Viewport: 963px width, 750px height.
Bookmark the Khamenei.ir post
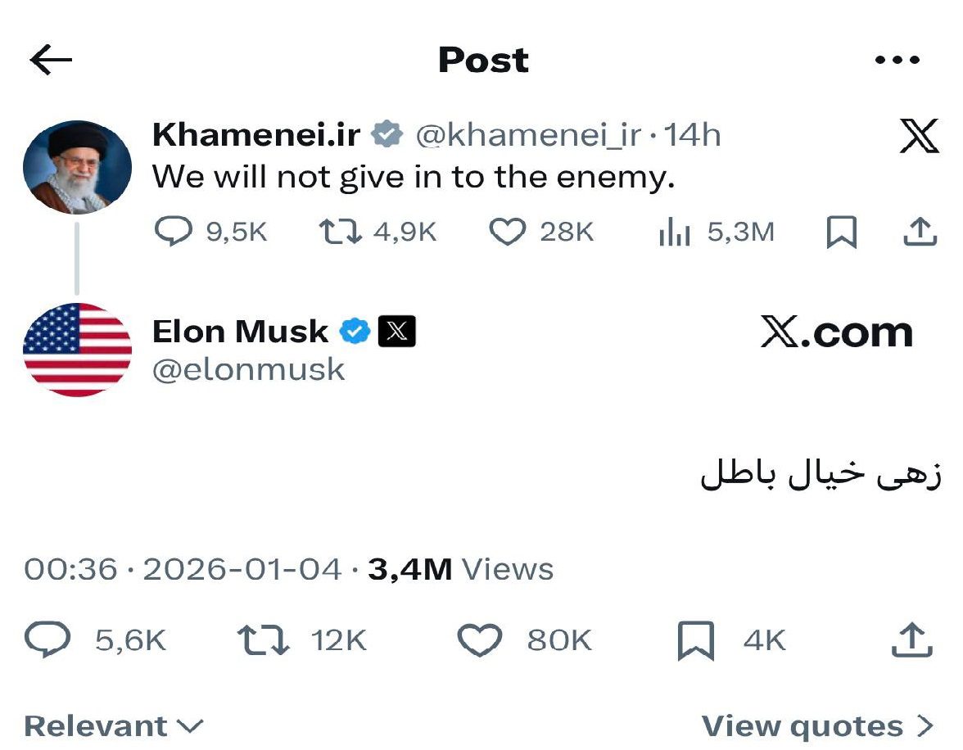pyautogui.click(x=842, y=233)
